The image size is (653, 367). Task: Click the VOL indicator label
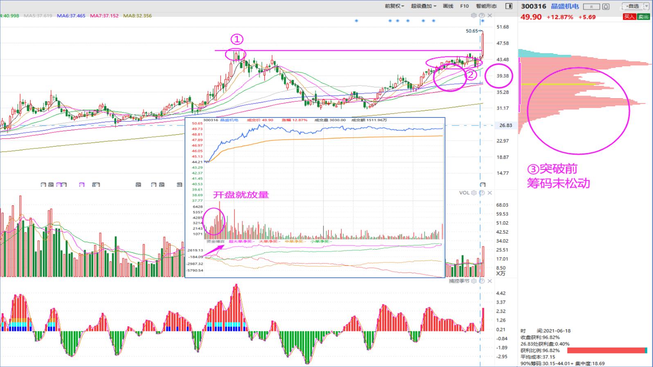tap(464, 193)
